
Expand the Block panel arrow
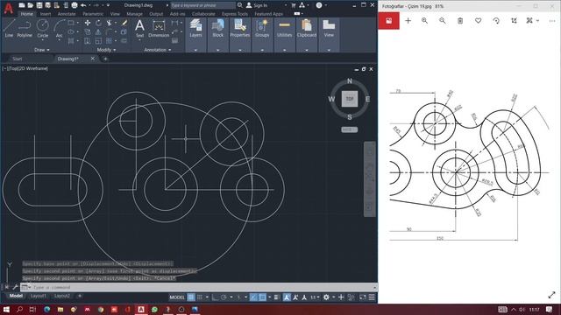tap(218, 51)
